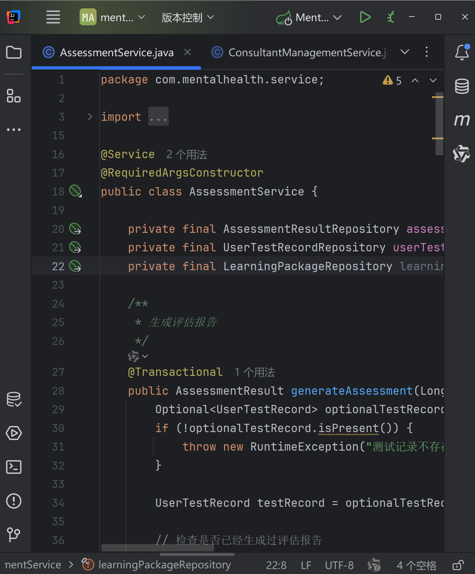
Task: Expand the collapsed import block
Action: coord(90,117)
